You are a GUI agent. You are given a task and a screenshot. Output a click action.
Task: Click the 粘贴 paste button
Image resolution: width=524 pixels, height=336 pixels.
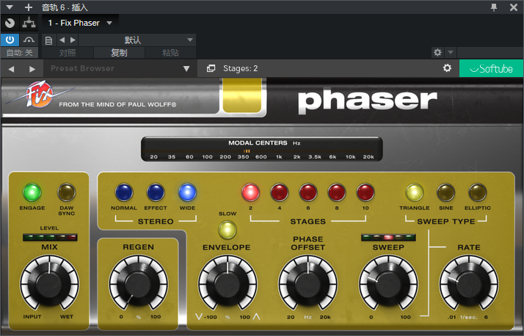(x=170, y=53)
